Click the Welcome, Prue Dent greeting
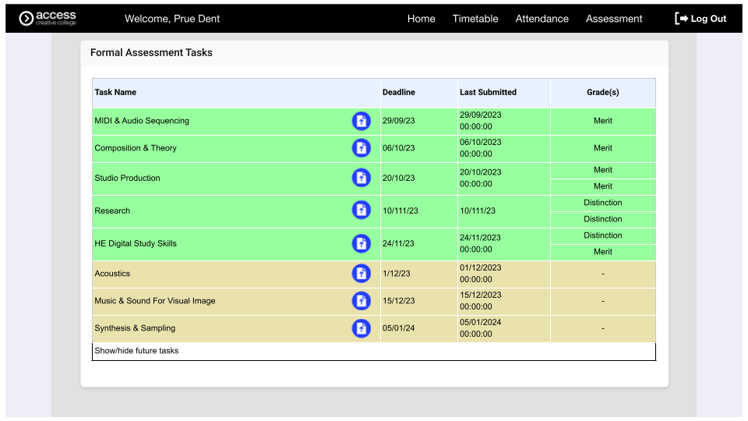Viewport: 748px width, 421px height. [x=172, y=19]
